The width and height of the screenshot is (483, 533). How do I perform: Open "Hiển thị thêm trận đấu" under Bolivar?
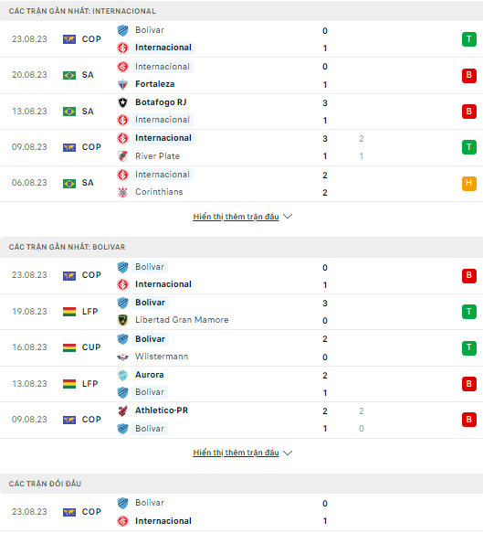point(236,453)
